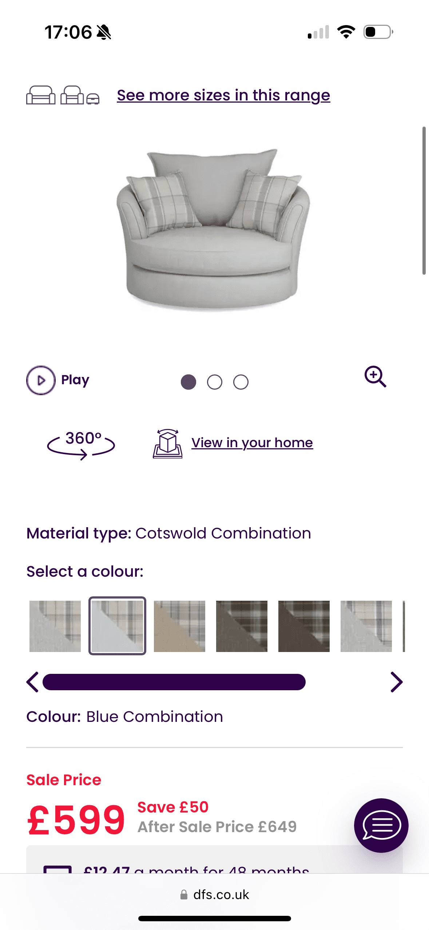Tap the Play video circle icon
Viewport: 429px width, 930px height.
41,380
